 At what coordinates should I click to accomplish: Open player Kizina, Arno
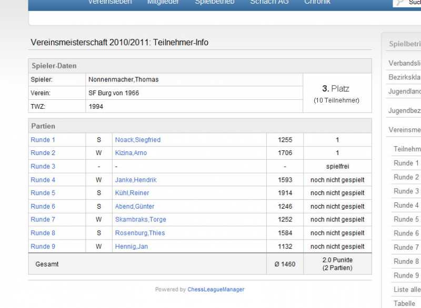[131, 153]
